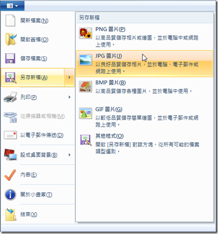This screenshot has height=234, width=218.
Task: Choose GIF 圖片(G) save format
Action: [x=145, y=117]
